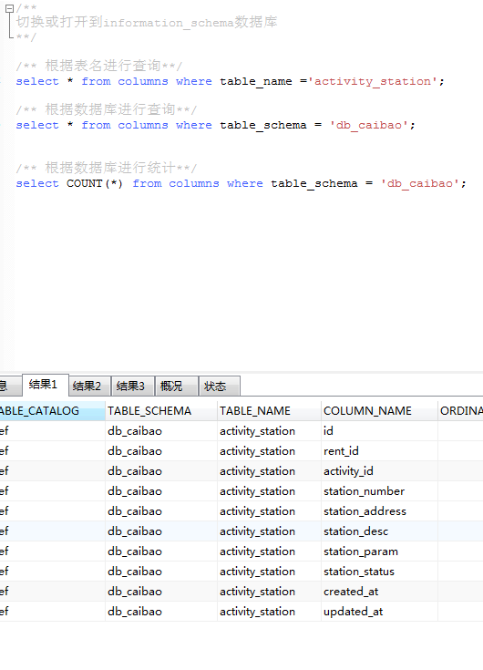Viewport: 483px width, 670px height.
Task: Select the TABLE_CATALOG column header
Action: pyautogui.click(x=52, y=410)
